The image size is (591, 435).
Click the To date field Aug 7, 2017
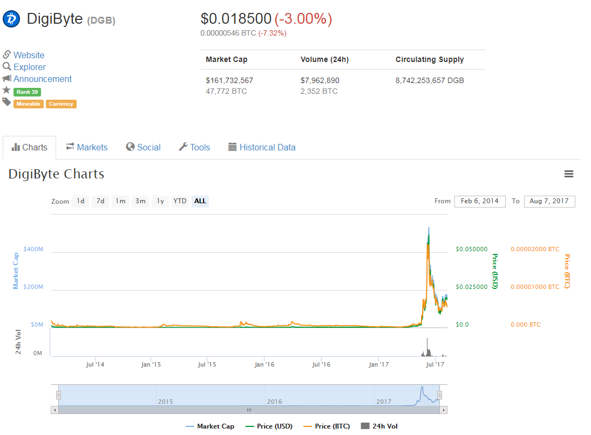(x=549, y=201)
